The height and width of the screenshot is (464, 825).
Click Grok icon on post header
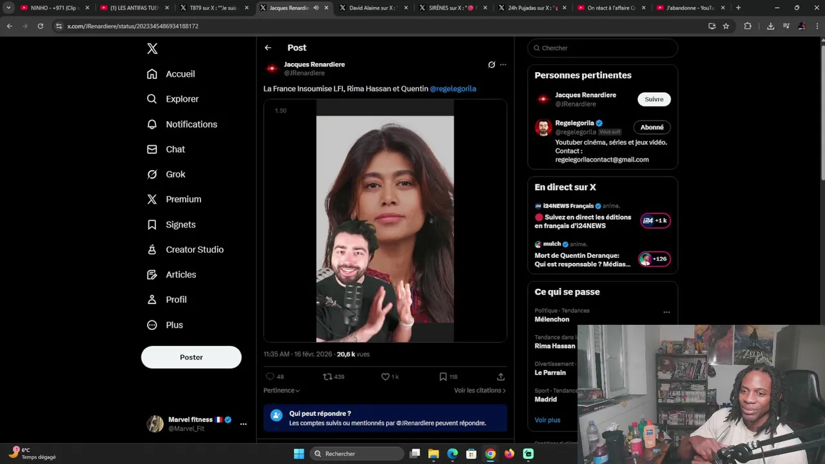pyautogui.click(x=492, y=64)
